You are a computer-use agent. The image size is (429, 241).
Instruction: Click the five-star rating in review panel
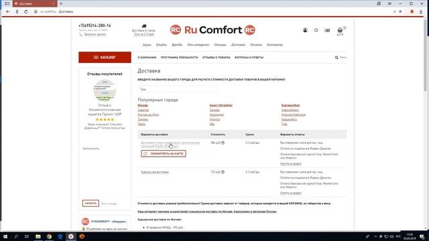tap(105, 120)
